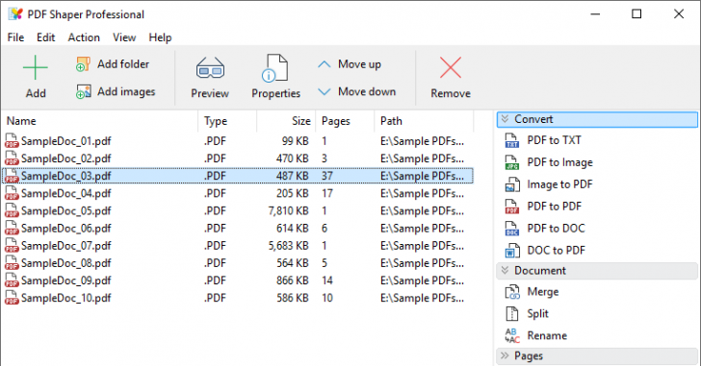Click the 5,683 KB size cell

tap(288, 246)
